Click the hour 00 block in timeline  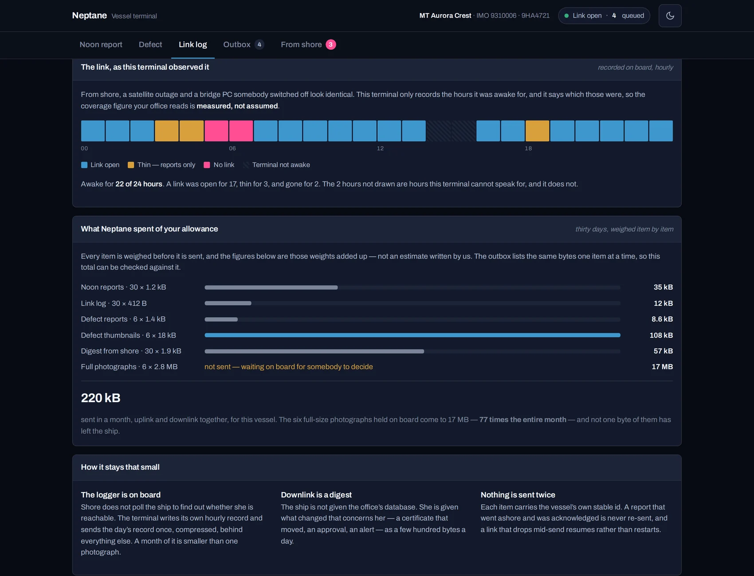93,131
